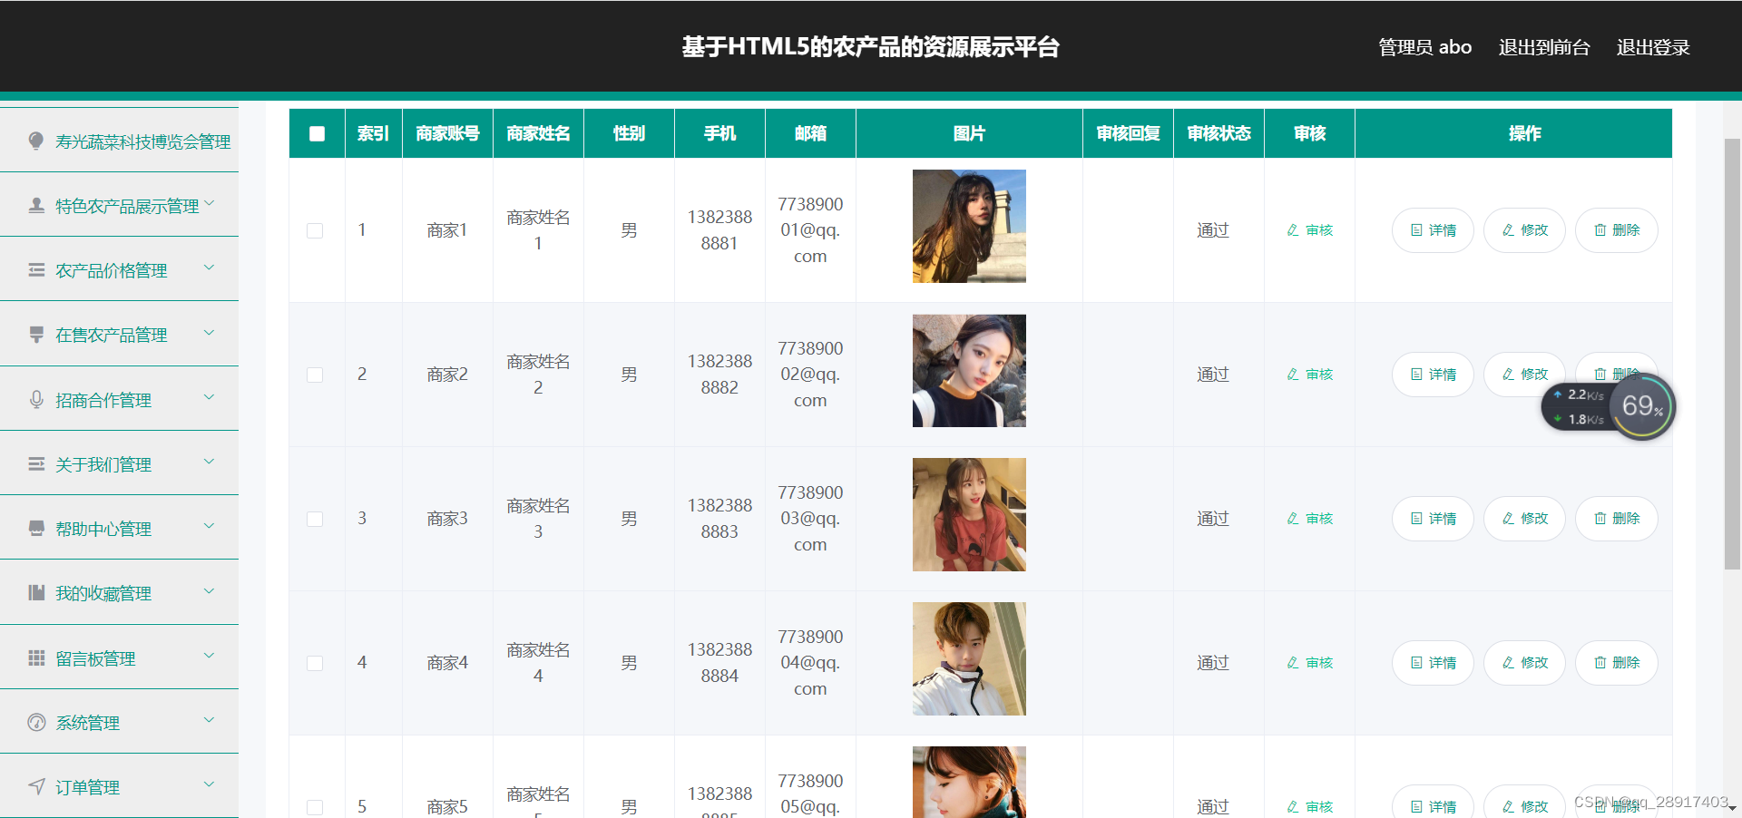Expand the 招商合作管理 chevron

point(210,397)
